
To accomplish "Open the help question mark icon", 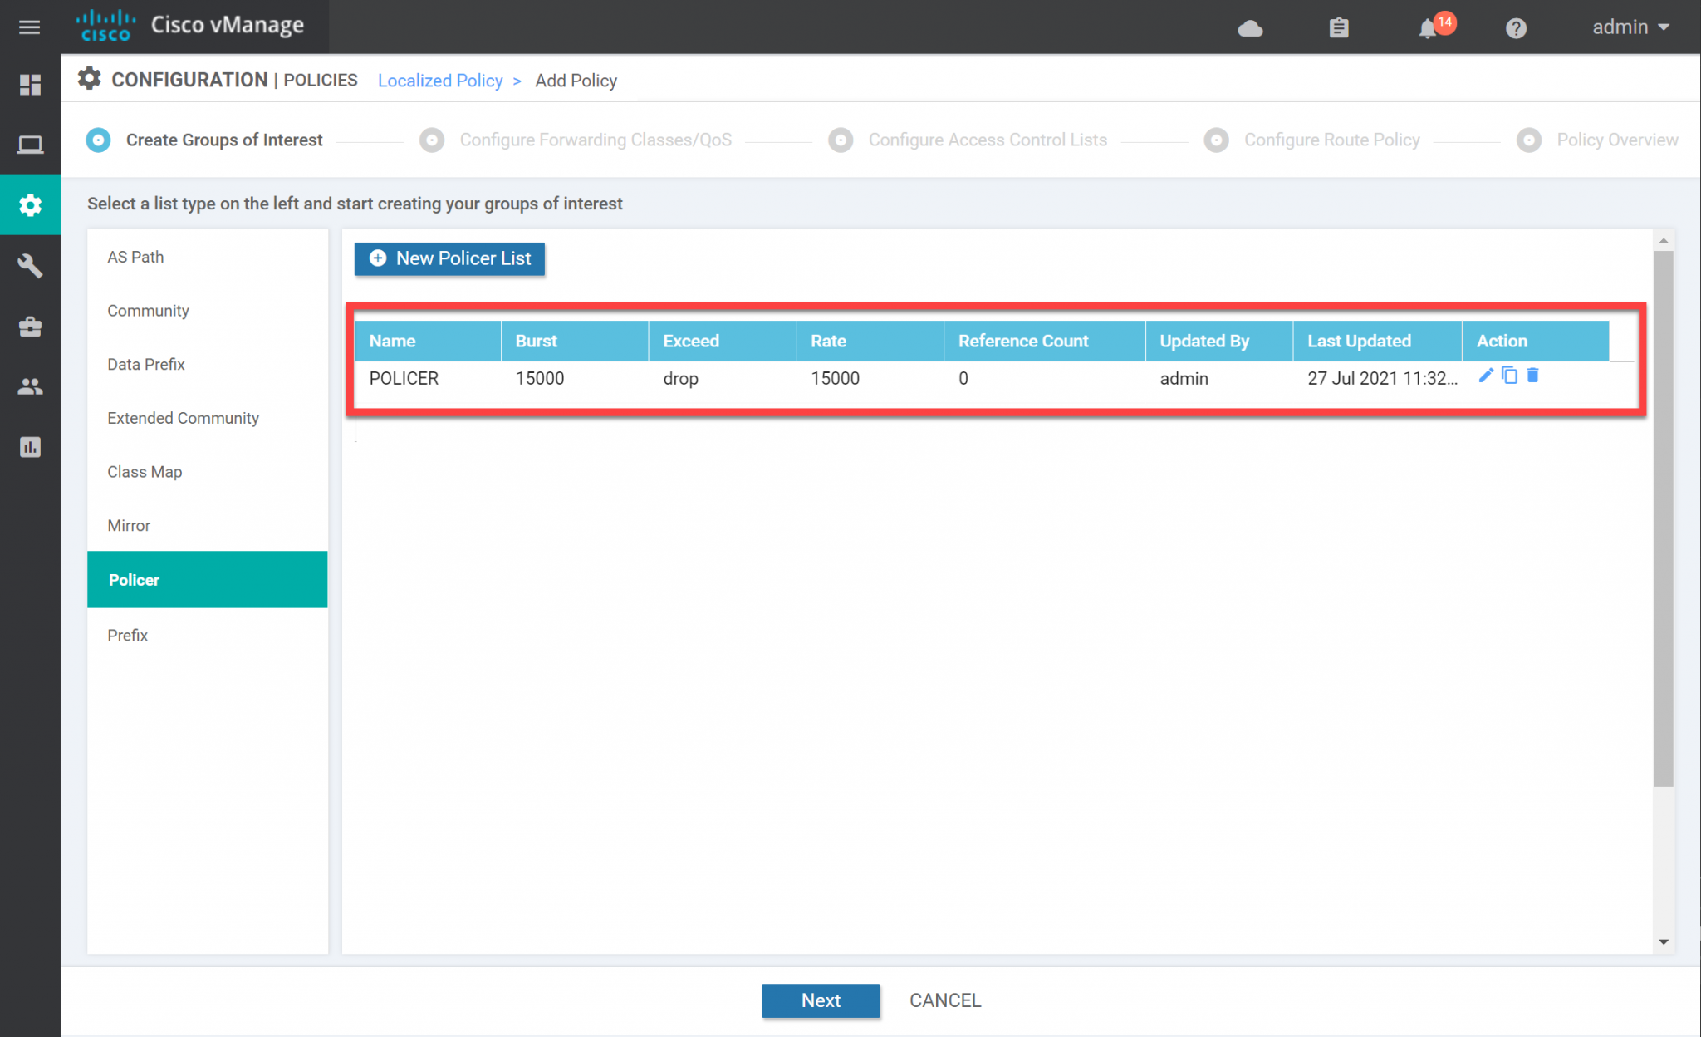I will pos(1516,27).
